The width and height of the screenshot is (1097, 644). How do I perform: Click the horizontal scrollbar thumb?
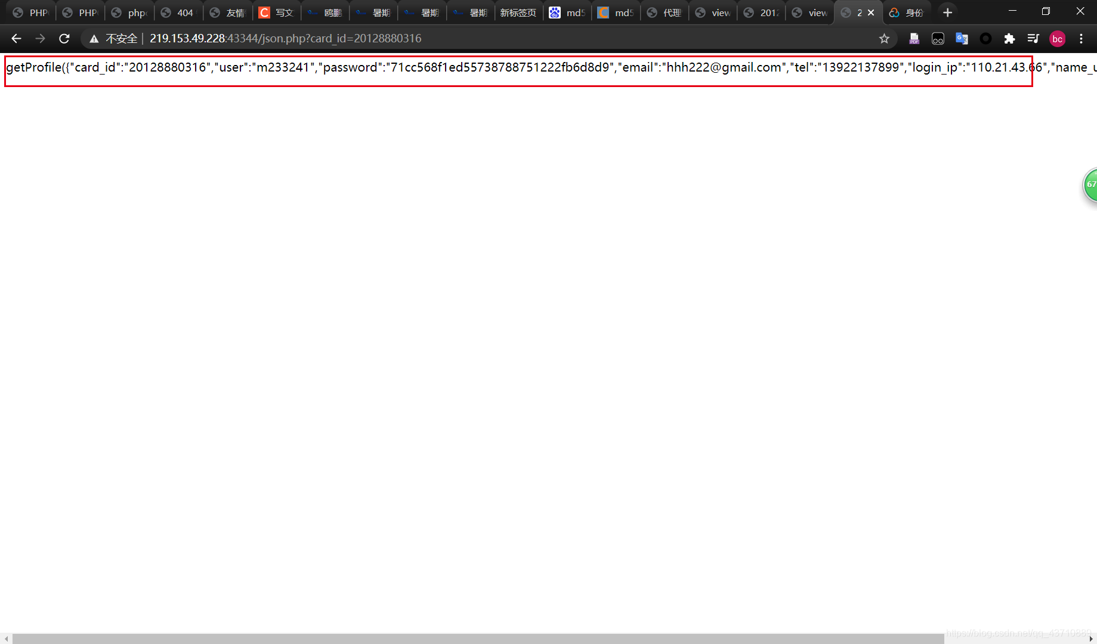point(478,639)
